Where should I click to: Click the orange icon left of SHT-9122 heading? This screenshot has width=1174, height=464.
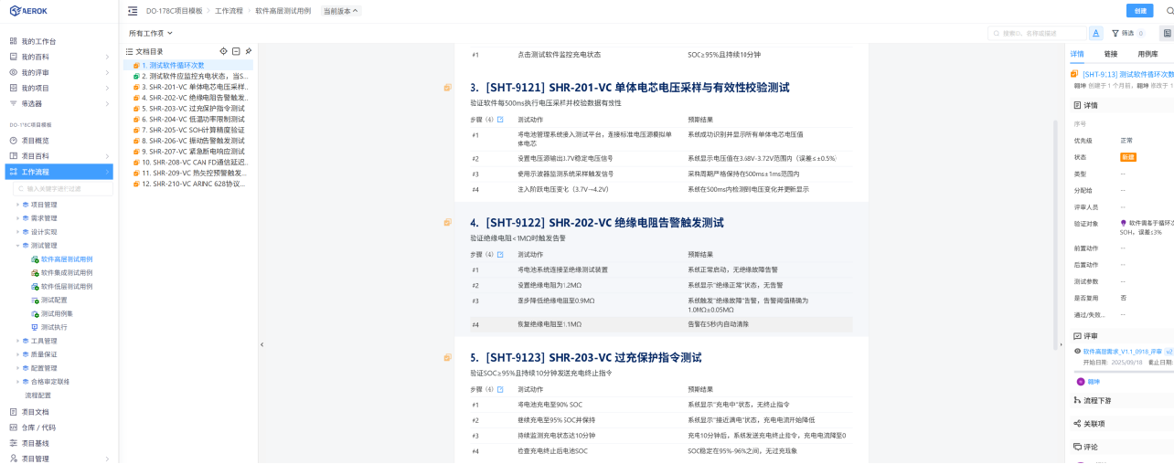pos(448,222)
